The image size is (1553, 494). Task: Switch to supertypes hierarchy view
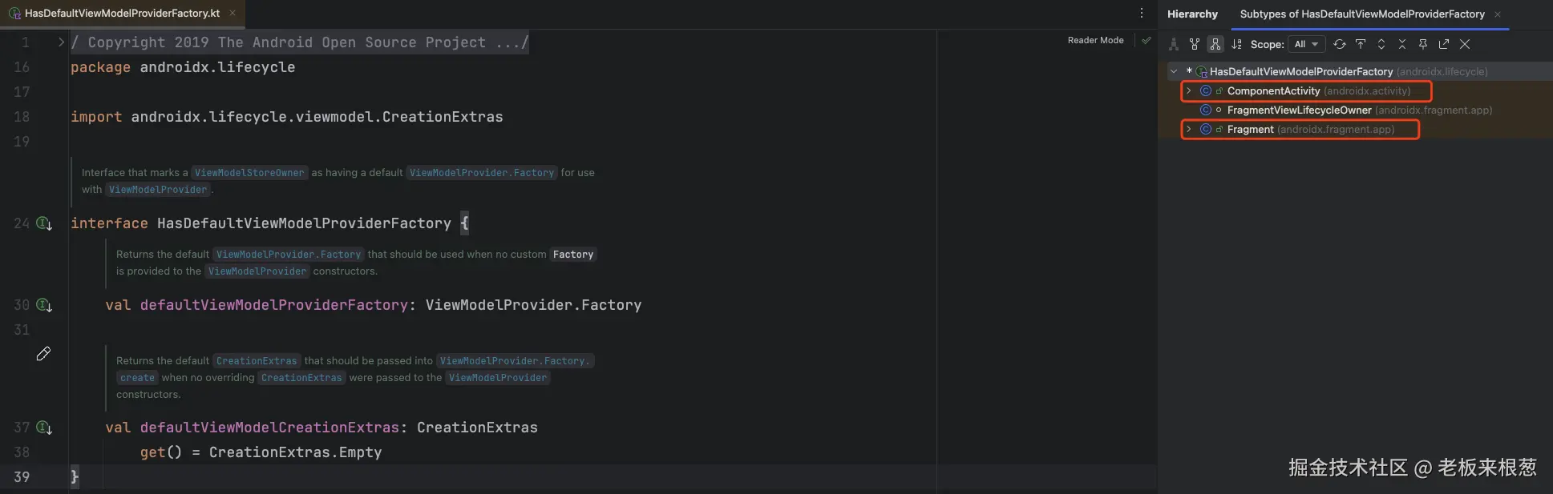pos(1195,44)
